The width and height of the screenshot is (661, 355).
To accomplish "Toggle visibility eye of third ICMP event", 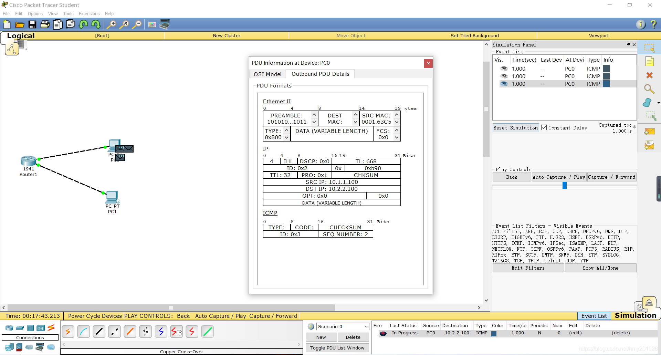I will tap(504, 84).
